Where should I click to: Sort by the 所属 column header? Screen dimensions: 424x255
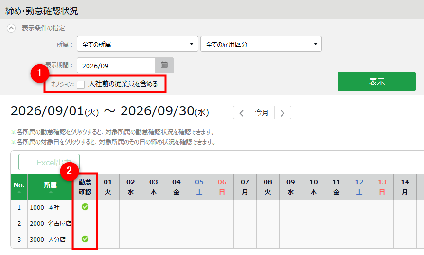(51, 187)
